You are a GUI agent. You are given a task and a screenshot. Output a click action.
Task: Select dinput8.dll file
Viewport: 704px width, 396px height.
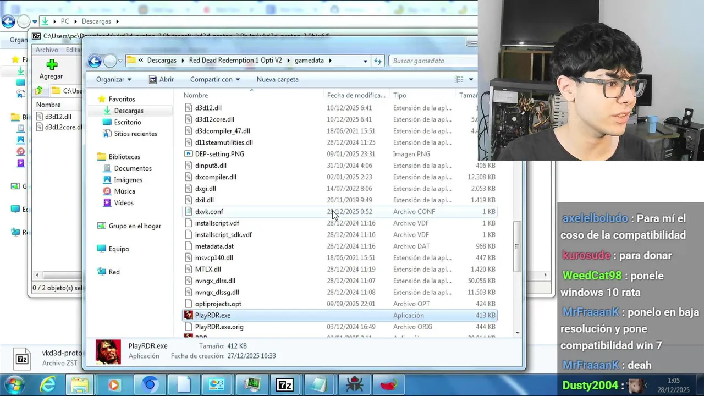point(211,166)
